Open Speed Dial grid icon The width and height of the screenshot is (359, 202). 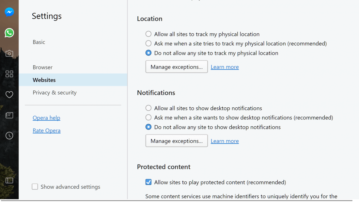pos(9,74)
